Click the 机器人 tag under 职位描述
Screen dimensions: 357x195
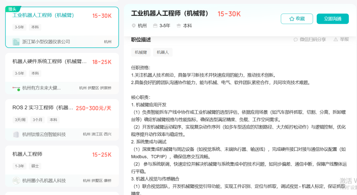pos(163,52)
